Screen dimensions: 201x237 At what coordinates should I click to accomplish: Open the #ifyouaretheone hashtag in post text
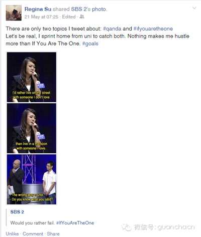(x=153, y=29)
